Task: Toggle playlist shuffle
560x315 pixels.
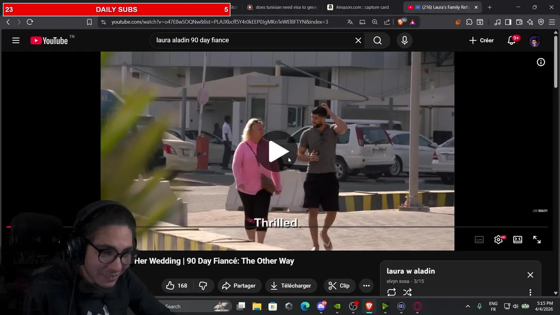Action: [407, 292]
